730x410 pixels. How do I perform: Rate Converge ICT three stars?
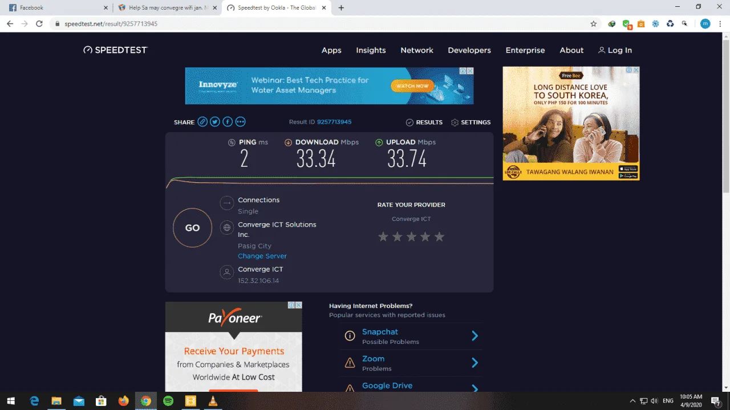coord(411,236)
